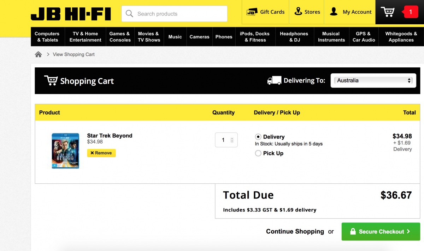Click the home breadcrumb icon

(38, 54)
